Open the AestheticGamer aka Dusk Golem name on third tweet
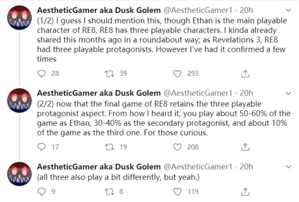299x202 pixels. (99, 167)
